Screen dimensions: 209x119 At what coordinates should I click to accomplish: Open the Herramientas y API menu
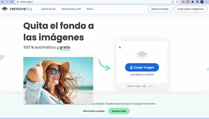coord(71,9)
